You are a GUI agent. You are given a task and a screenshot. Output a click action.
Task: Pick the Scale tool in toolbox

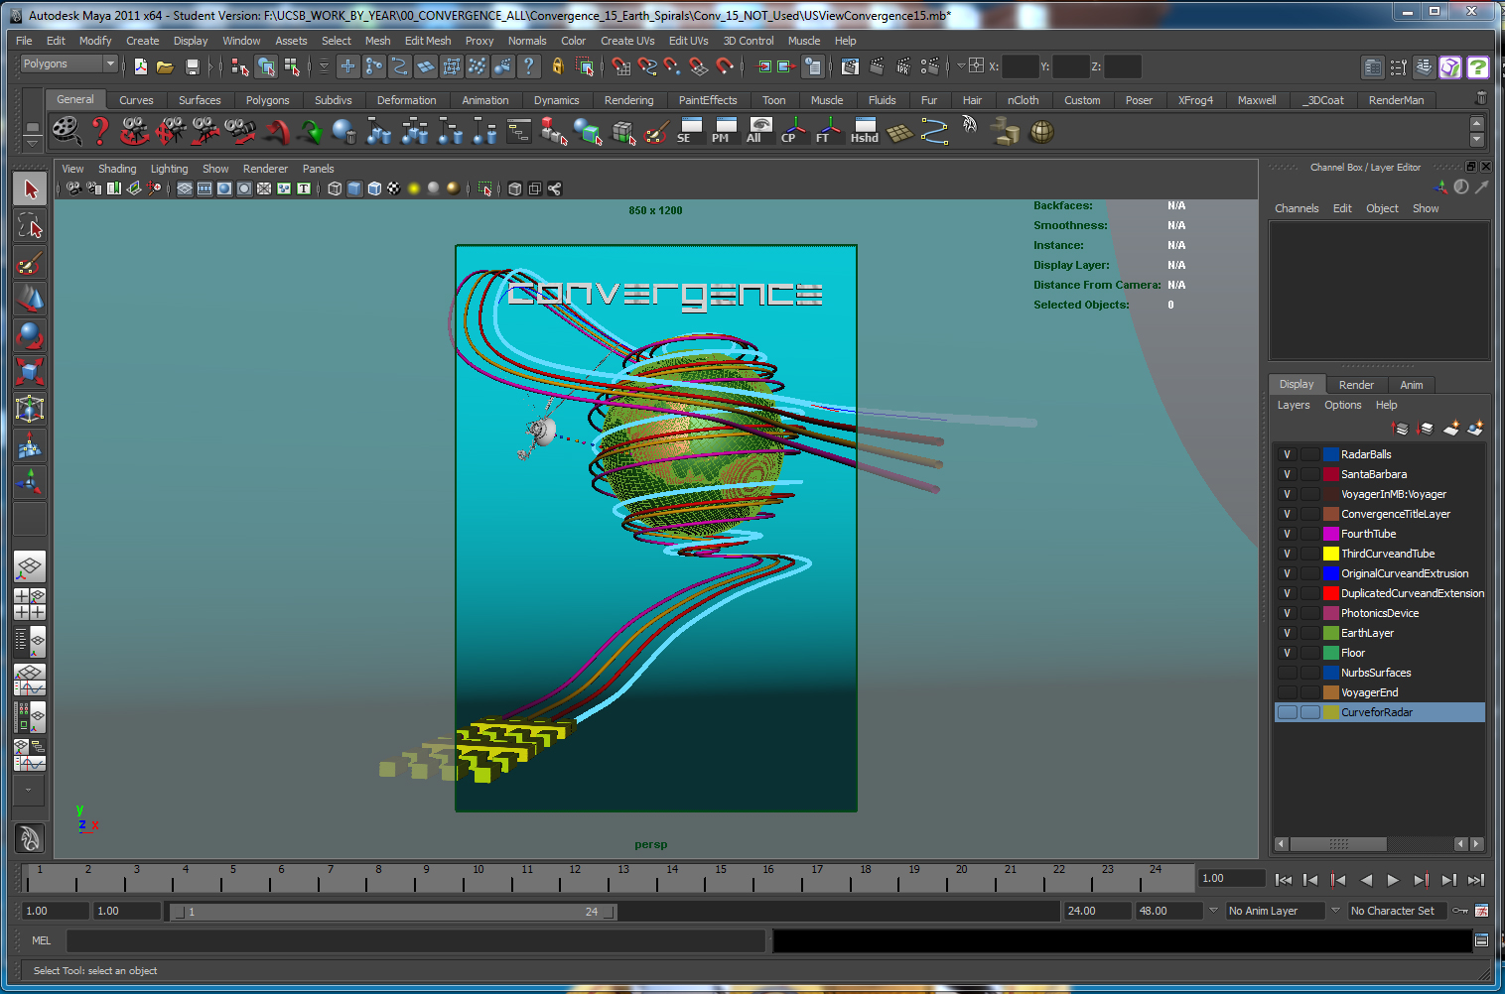pos(30,372)
